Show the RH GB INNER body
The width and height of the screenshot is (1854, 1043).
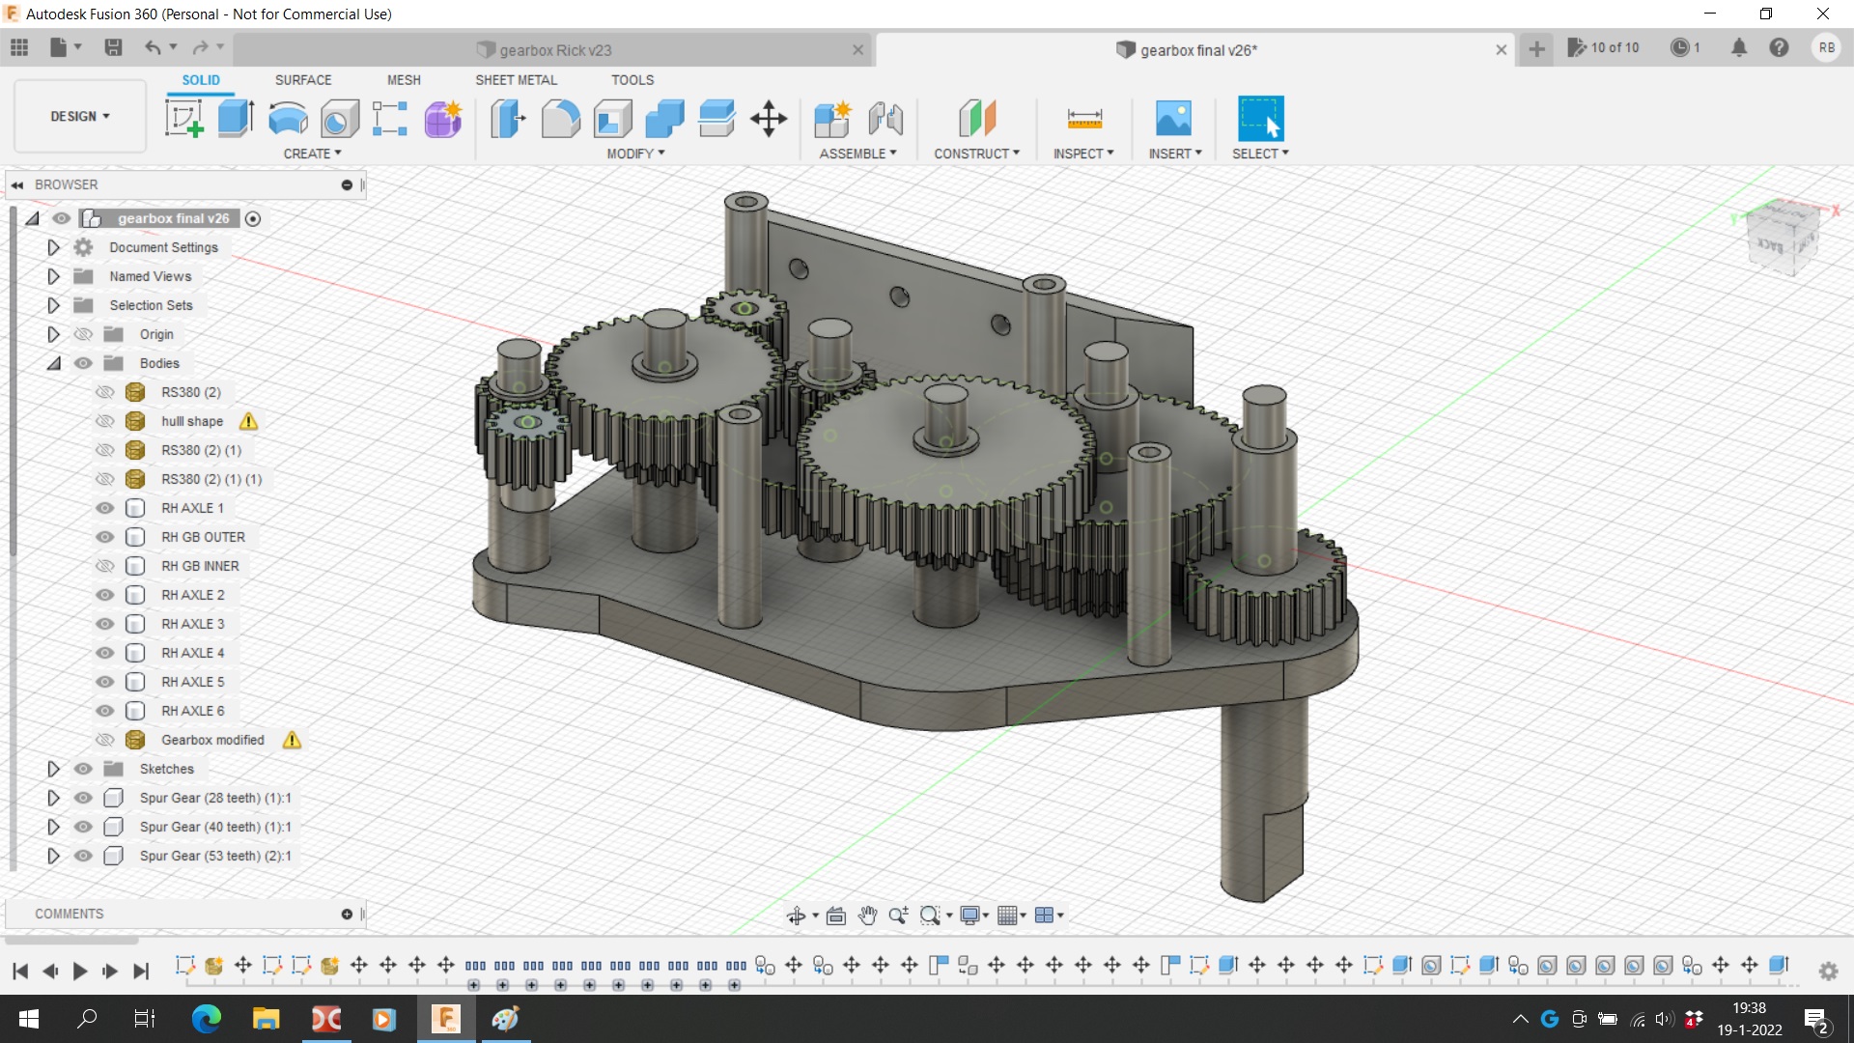[x=105, y=566]
